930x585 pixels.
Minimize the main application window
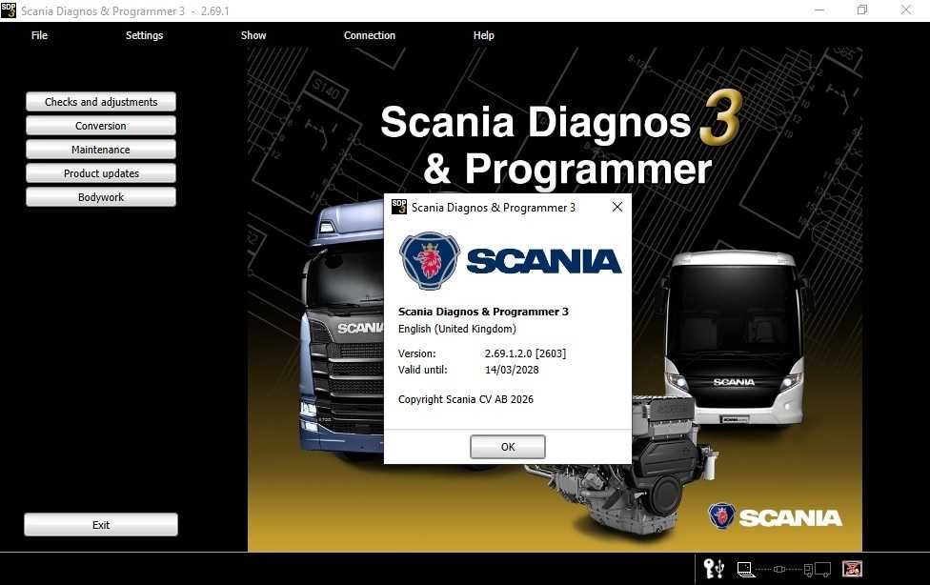(819, 10)
